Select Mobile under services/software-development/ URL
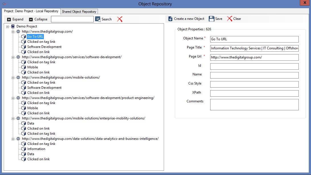 (x=32, y=67)
